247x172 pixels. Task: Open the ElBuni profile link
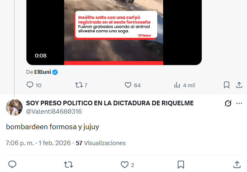(42, 72)
